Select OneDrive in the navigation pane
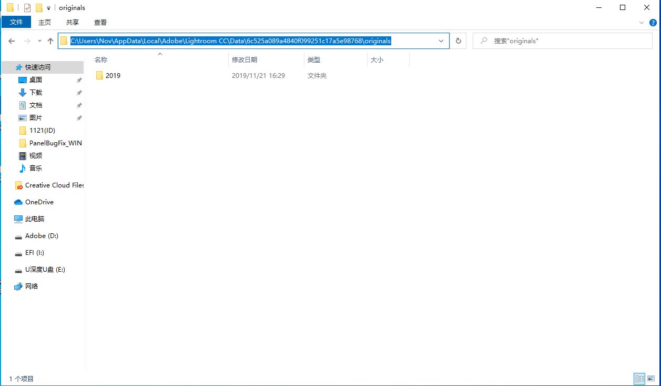Viewport: 661px width, 386px height. pyautogui.click(x=38, y=202)
